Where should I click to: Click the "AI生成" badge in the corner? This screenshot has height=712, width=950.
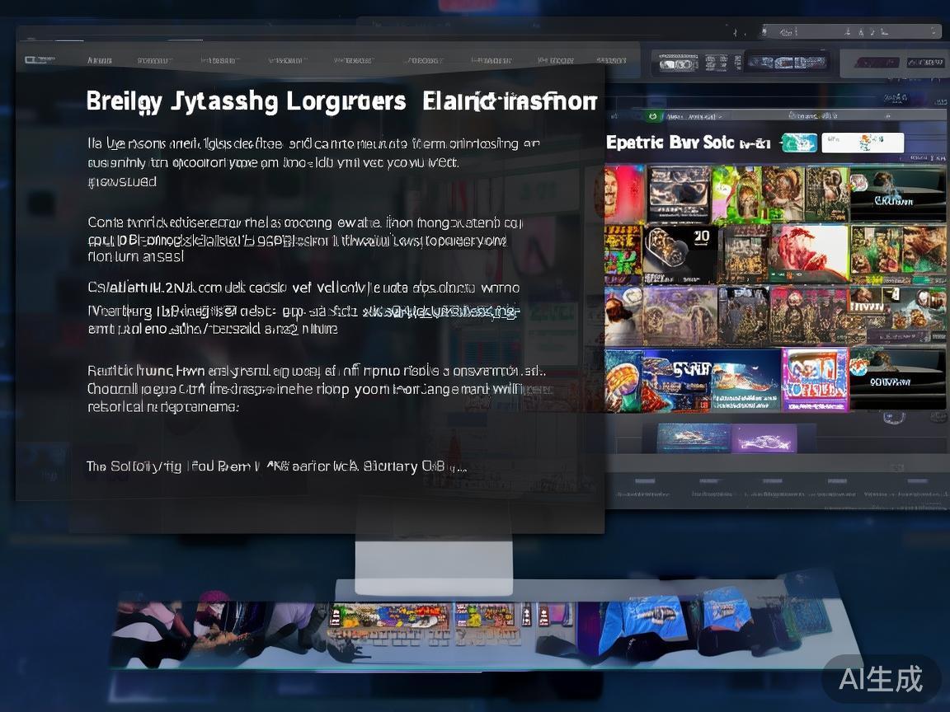click(x=881, y=679)
